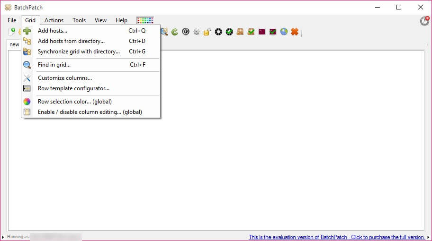Close the open Grid menu
432x241 pixels.
tap(30, 20)
